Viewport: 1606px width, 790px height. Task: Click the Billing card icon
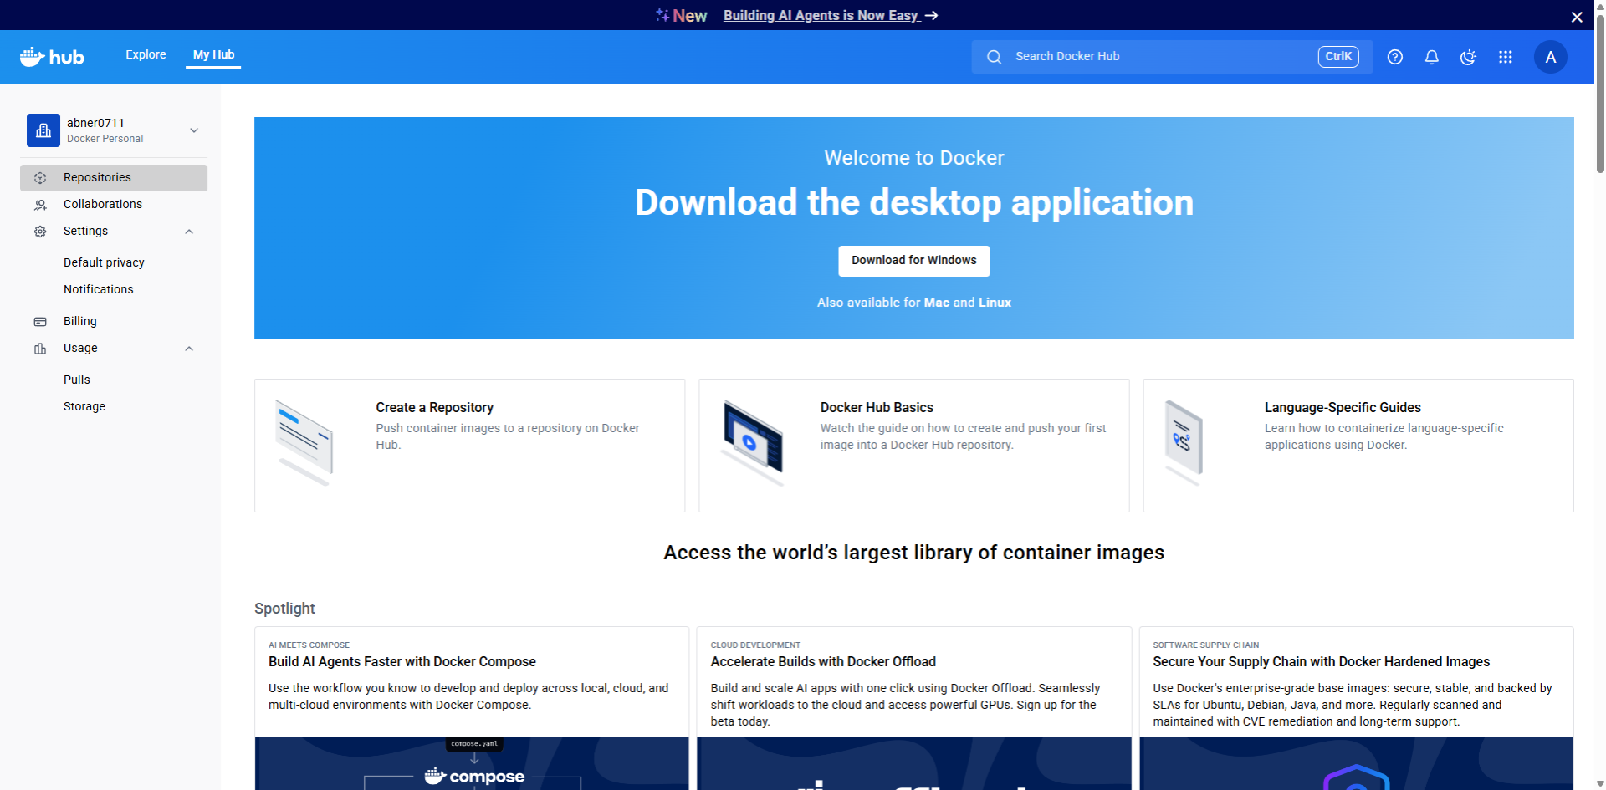(x=40, y=322)
